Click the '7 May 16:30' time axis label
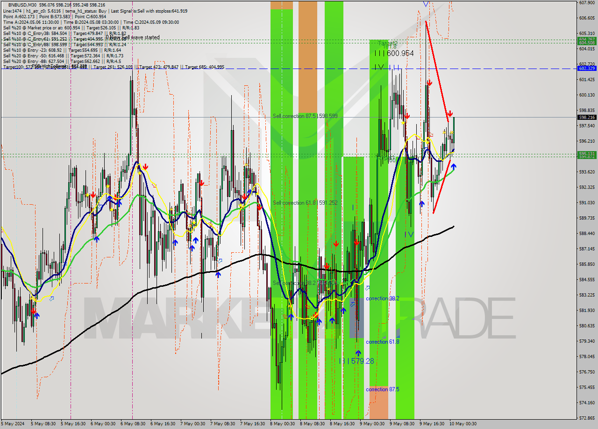The image size is (598, 429). pyautogui.click(x=252, y=424)
